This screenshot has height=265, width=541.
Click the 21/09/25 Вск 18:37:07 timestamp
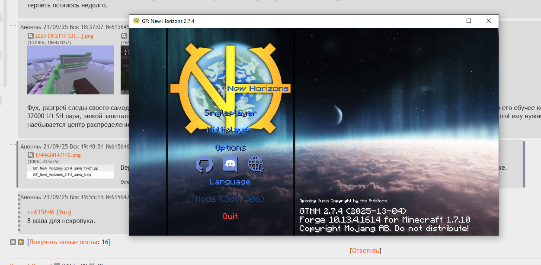[x=74, y=27]
